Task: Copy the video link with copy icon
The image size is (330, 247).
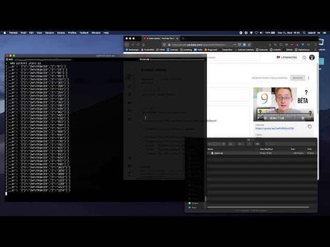Action: tap(309, 127)
